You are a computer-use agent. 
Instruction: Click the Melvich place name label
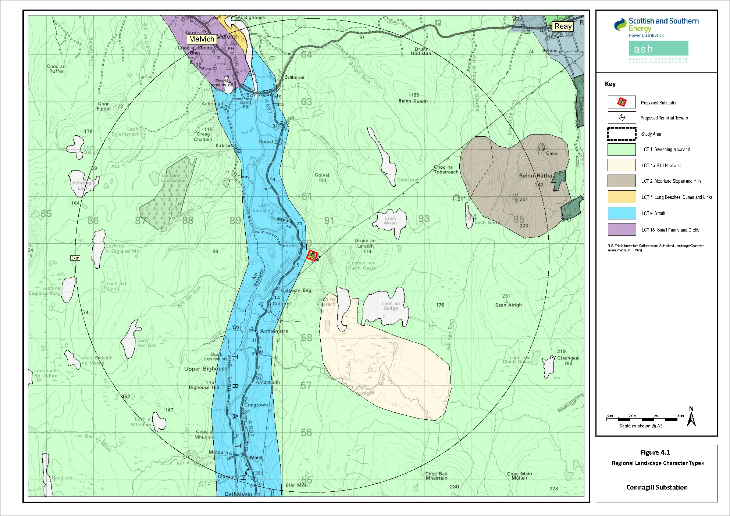[x=202, y=39]
